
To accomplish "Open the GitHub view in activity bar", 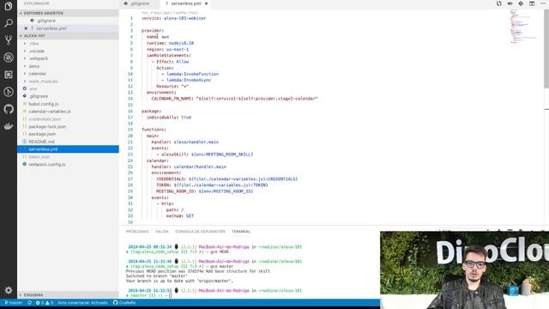I will coord(9,109).
